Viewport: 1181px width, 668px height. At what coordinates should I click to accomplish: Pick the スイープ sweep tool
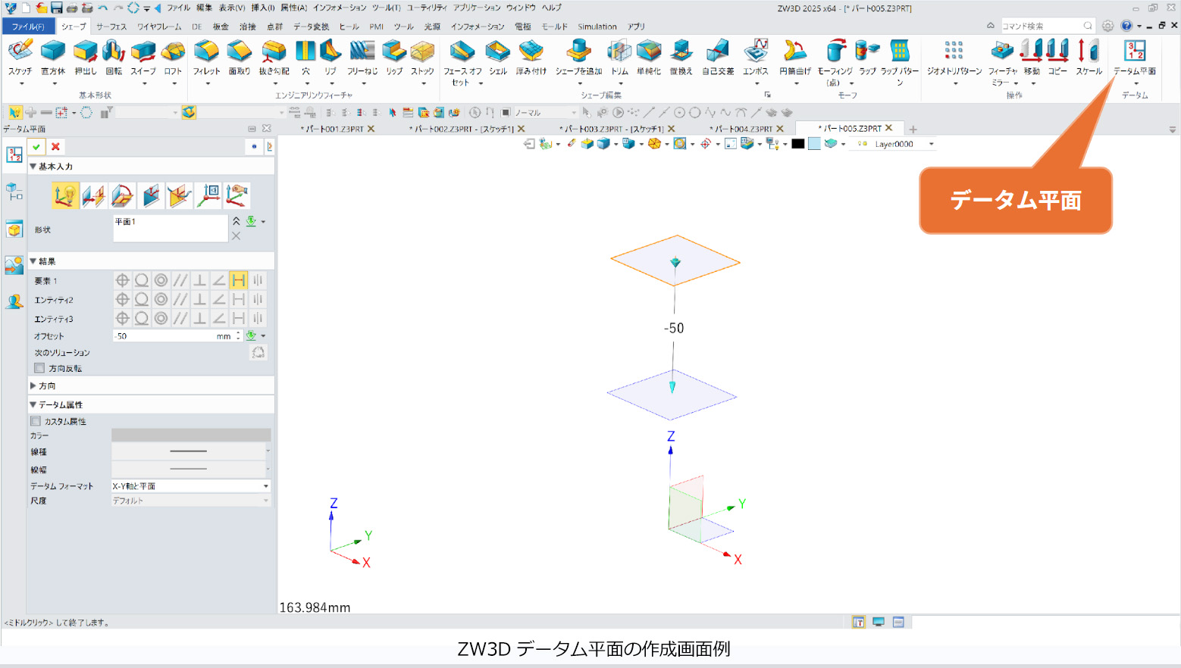143,58
